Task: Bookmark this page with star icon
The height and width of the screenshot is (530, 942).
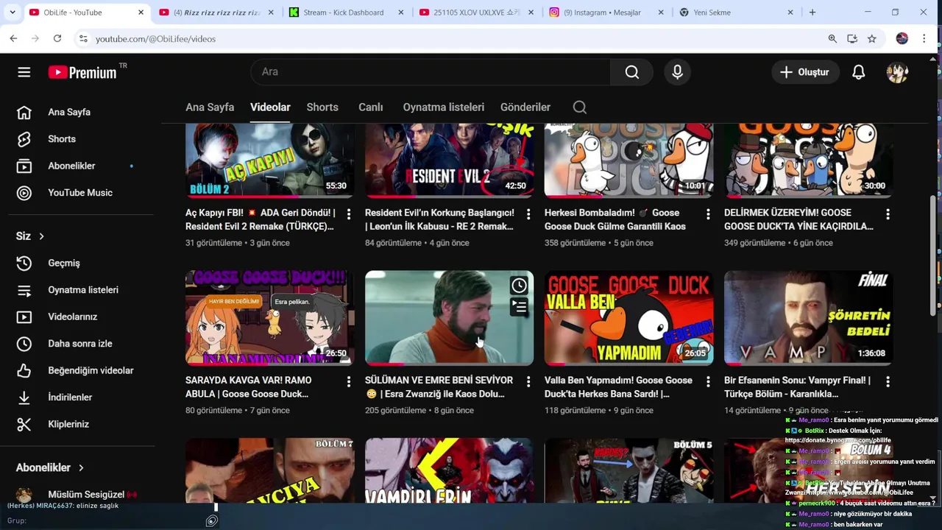Action: coord(871,38)
